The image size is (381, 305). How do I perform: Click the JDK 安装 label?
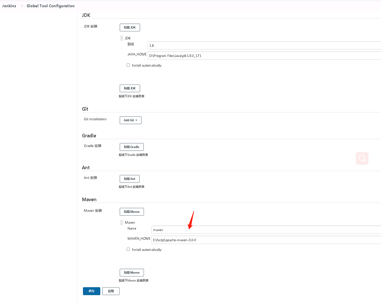91,26
